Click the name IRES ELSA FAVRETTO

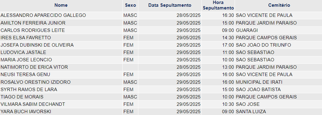pos(26,38)
